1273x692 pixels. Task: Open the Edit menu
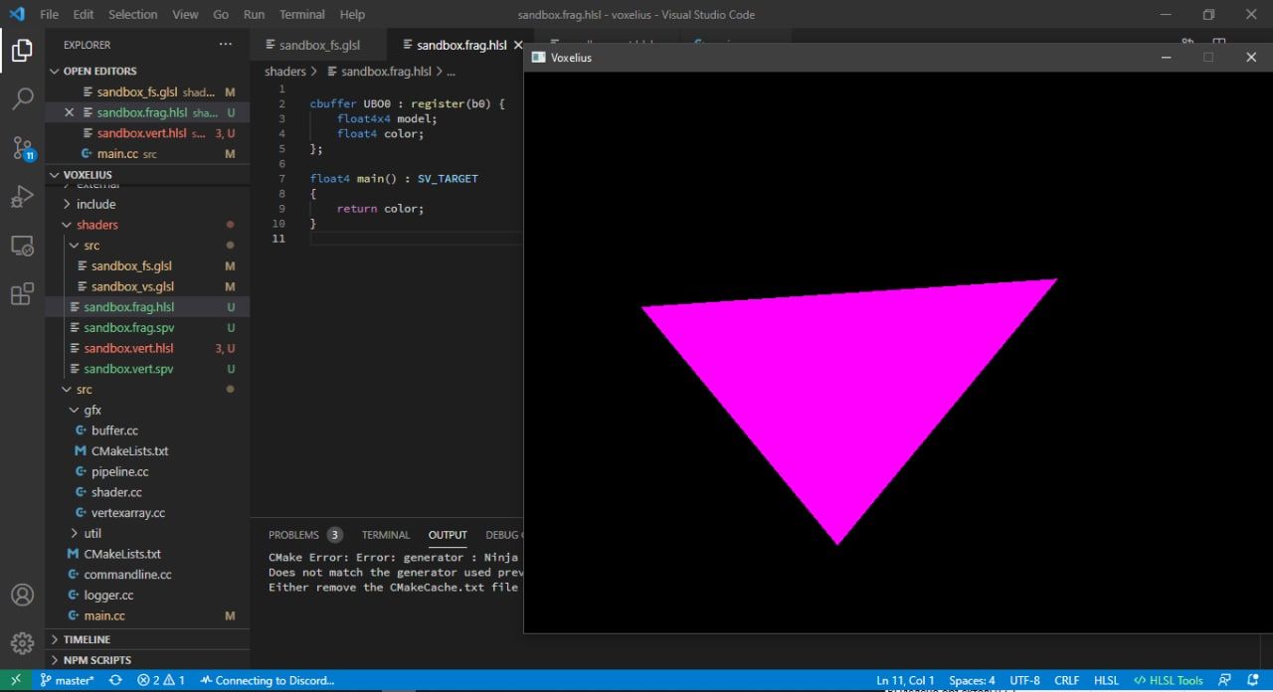coord(84,14)
